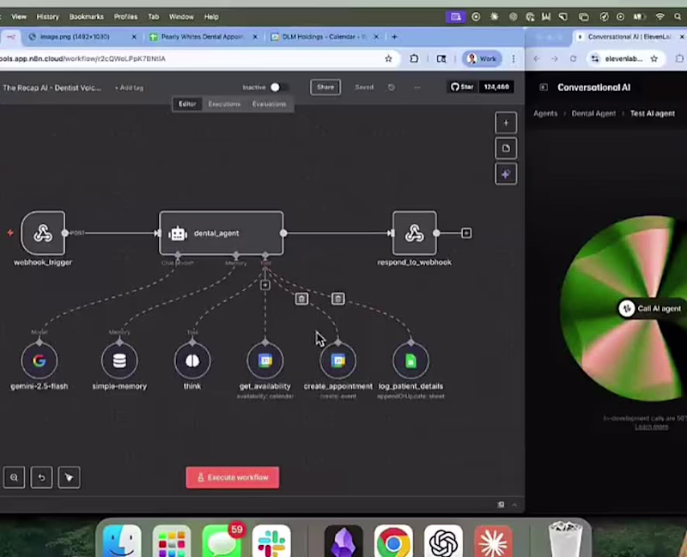Open the Work profile menu
Viewport: 687px width, 557px height.
click(483, 58)
